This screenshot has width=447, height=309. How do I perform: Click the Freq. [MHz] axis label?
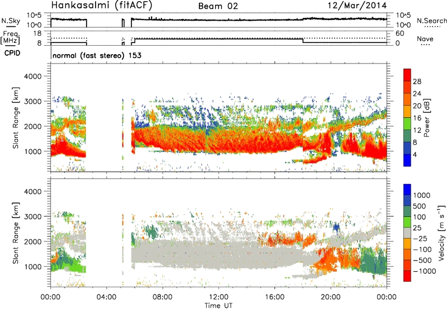click(10, 38)
